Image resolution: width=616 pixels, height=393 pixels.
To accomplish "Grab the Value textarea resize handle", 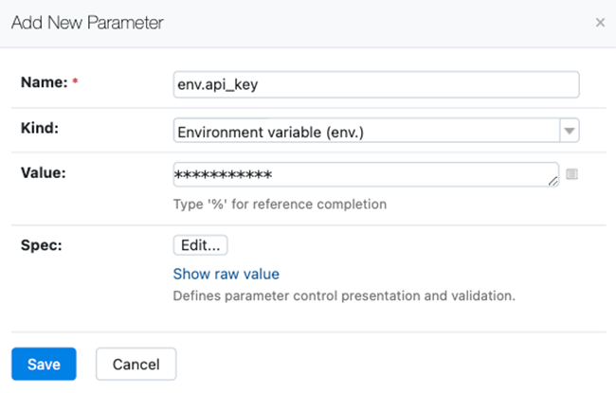I will coord(553,182).
